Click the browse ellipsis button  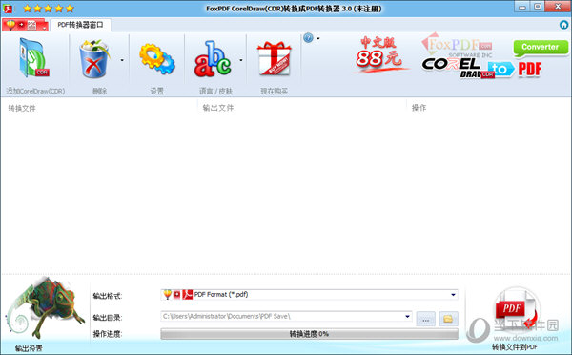[x=426, y=319]
